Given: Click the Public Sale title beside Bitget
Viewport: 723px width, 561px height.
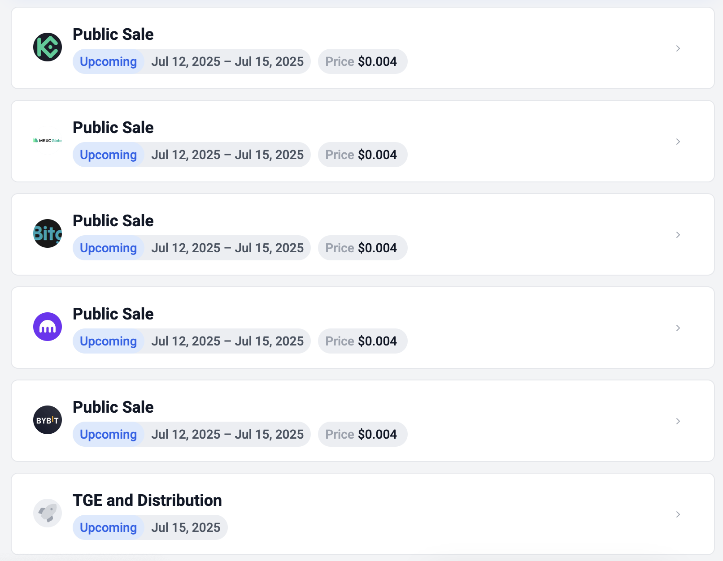Looking at the screenshot, I should pos(113,221).
